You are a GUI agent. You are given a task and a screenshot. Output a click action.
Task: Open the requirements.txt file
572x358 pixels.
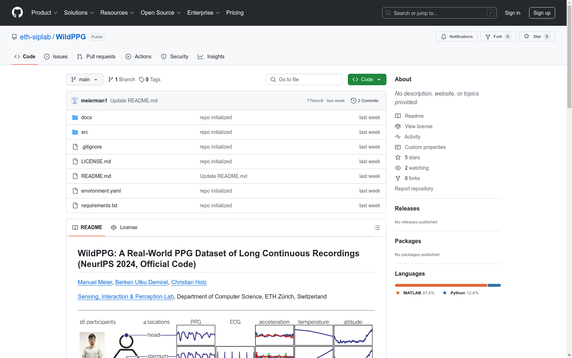click(x=99, y=205)
